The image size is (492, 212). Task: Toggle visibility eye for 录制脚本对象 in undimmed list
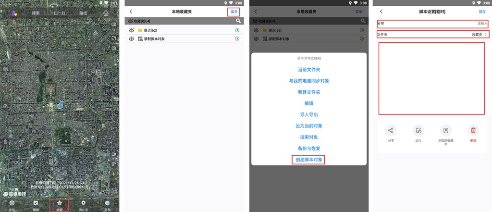[x=132, y=38]
